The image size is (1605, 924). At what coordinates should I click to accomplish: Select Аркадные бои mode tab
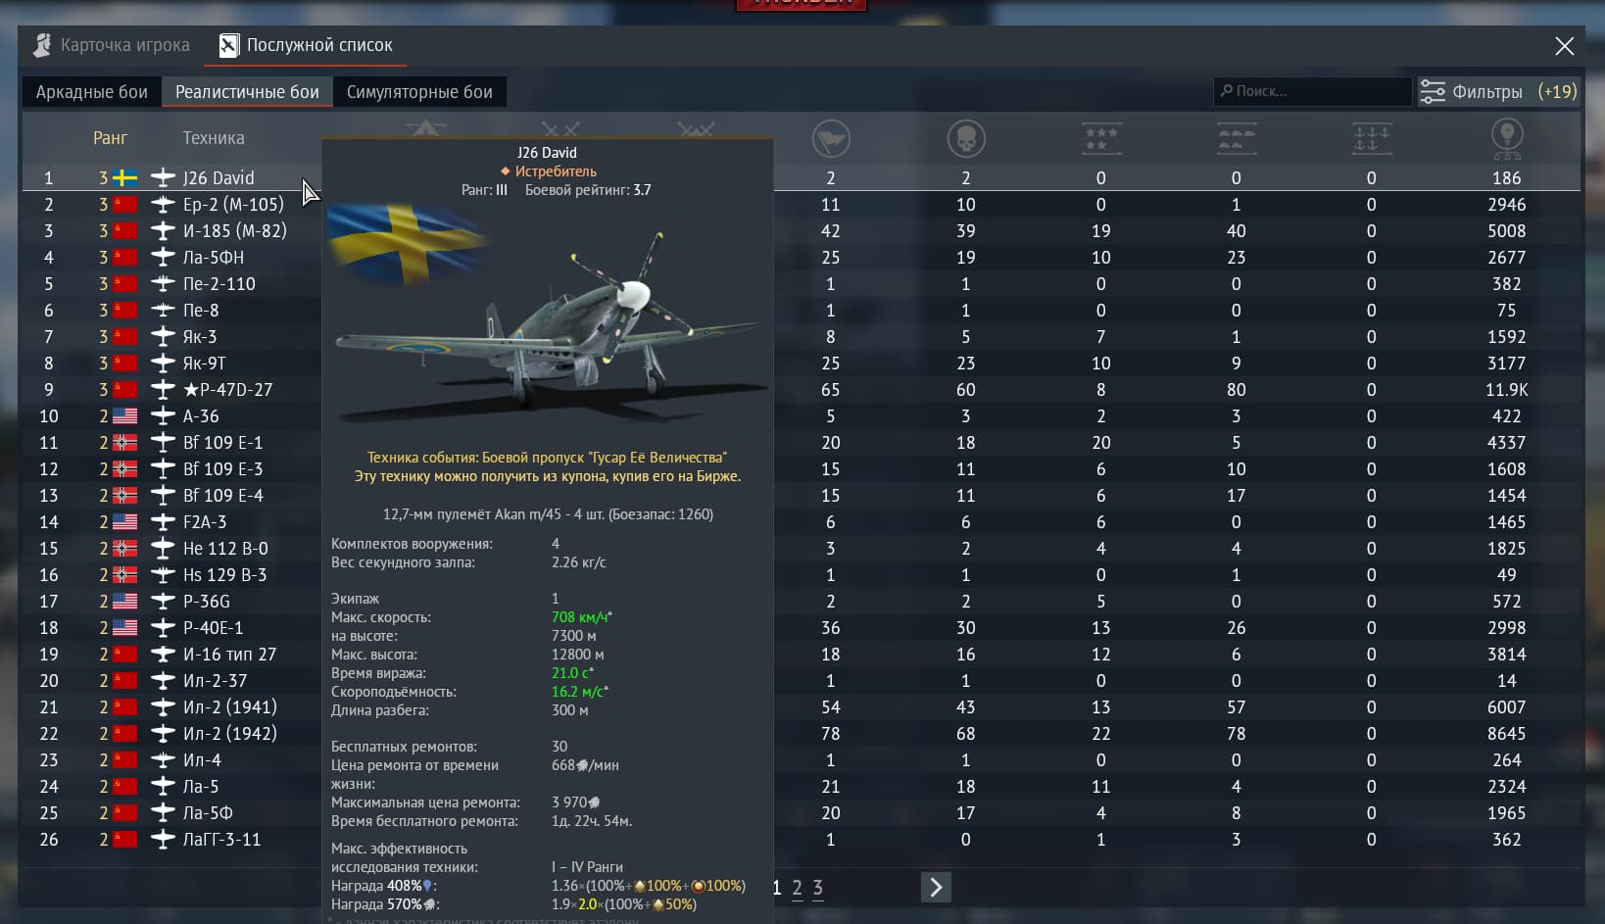tap(91, 92)
